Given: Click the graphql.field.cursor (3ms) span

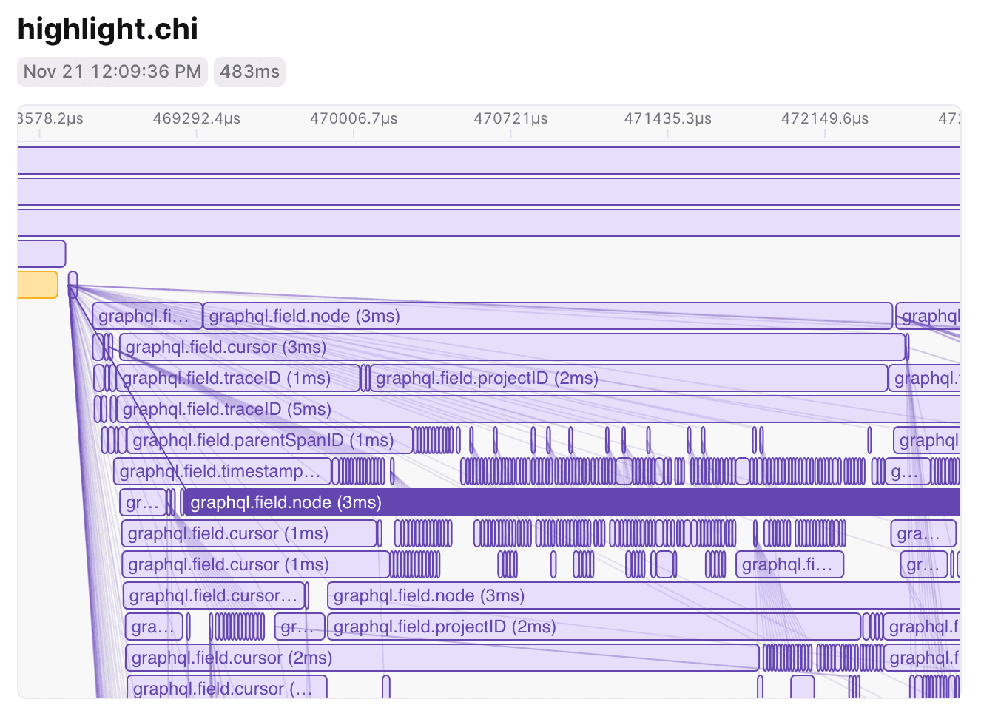Looking at the screenshot, I should [x=512, y=347].
